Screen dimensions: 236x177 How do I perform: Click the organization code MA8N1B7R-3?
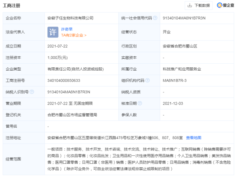[175, 81]
